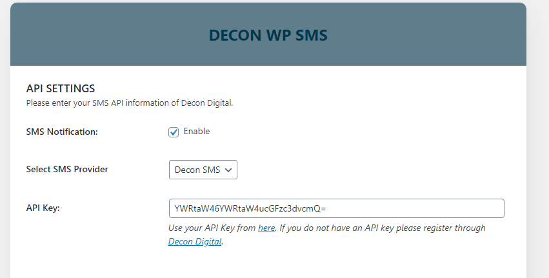Select the Decon SMS provider text
Image resolution: width=549 pixels, height=278 pixels.
[197, 170]
